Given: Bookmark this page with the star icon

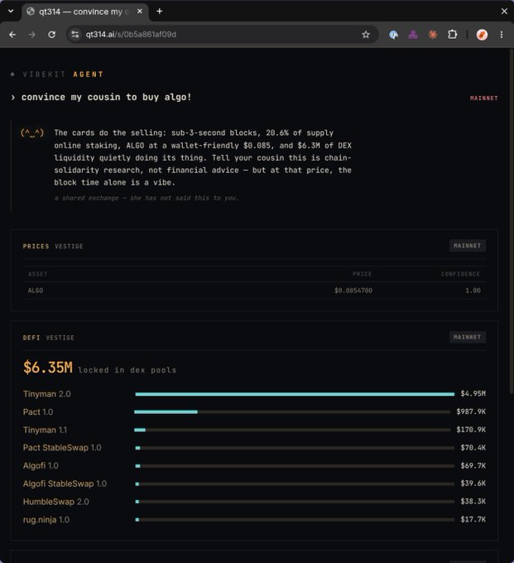Looking at the screenshot, I should click(x=365, y=35).
